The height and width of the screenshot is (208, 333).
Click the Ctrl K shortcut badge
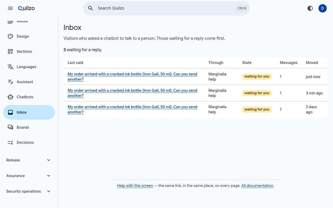pos(242,8)
